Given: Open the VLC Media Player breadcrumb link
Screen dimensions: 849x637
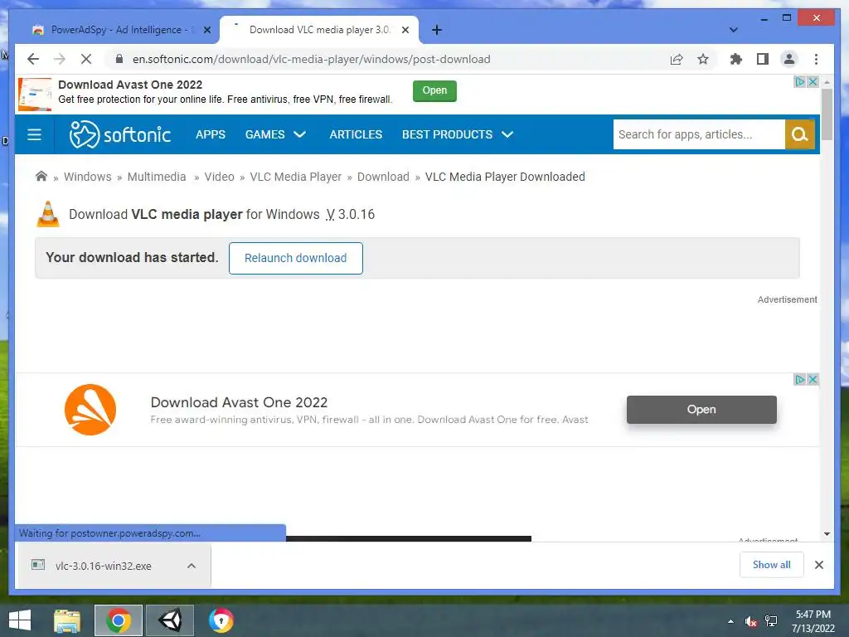Looking at the screenshot, I should [296, 177].
